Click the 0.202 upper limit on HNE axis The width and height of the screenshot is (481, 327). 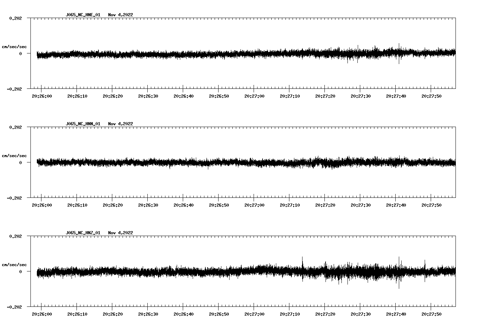tap(15, 18)
